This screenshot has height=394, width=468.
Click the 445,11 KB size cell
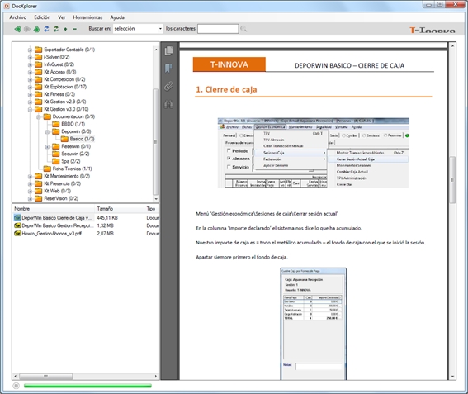[x=107, y=218]
